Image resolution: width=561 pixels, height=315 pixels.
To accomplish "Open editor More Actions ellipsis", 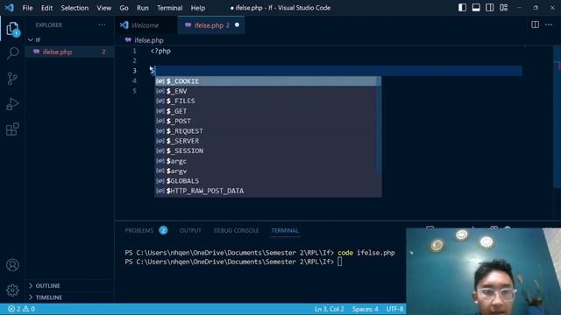I will click(x=549, y=24).
